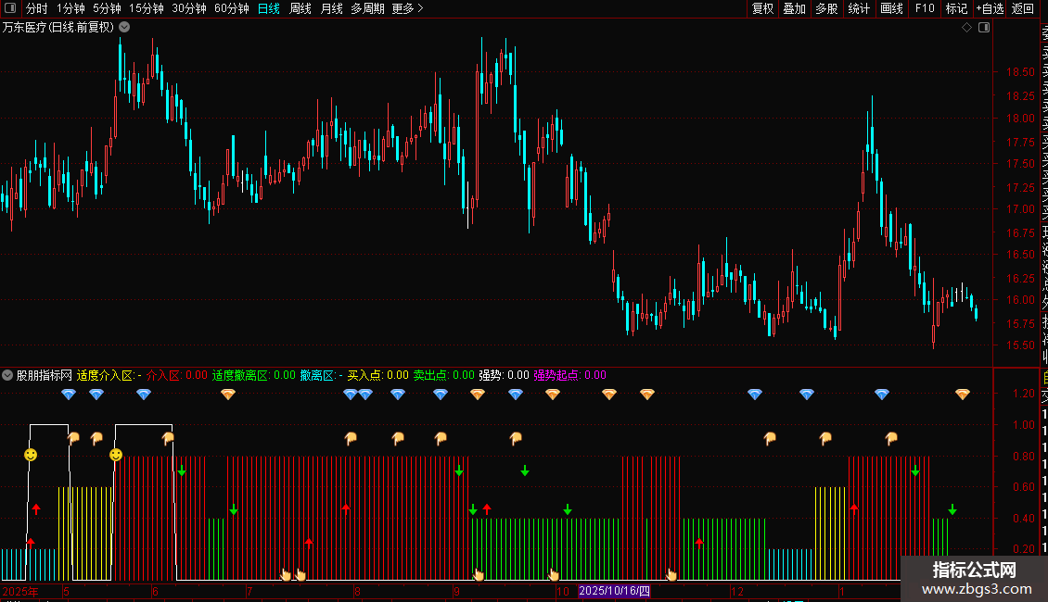Click the 叠加 overlay button

pos(795,8)
